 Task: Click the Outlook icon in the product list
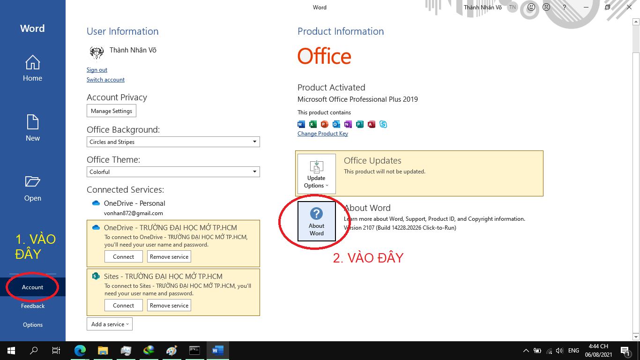point(336,124)
